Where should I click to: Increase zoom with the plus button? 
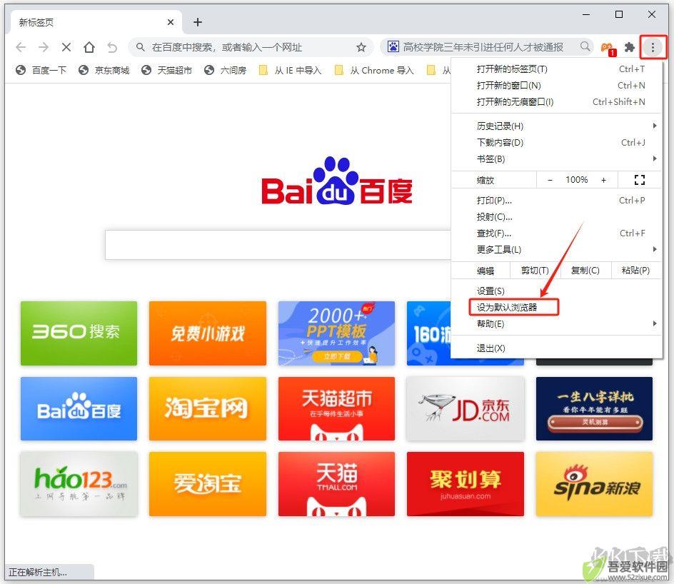tap(603, 180)
